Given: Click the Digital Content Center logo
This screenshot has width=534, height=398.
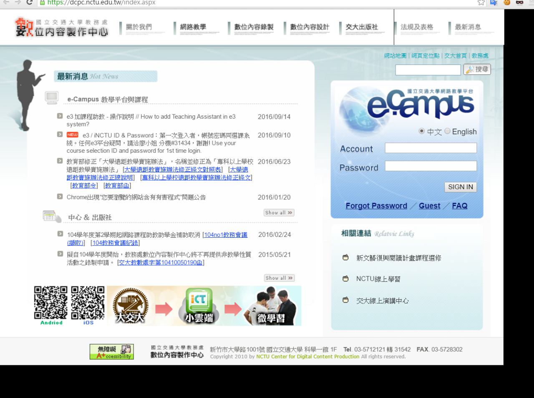Looking at the screenshot, I should [62, 27].
